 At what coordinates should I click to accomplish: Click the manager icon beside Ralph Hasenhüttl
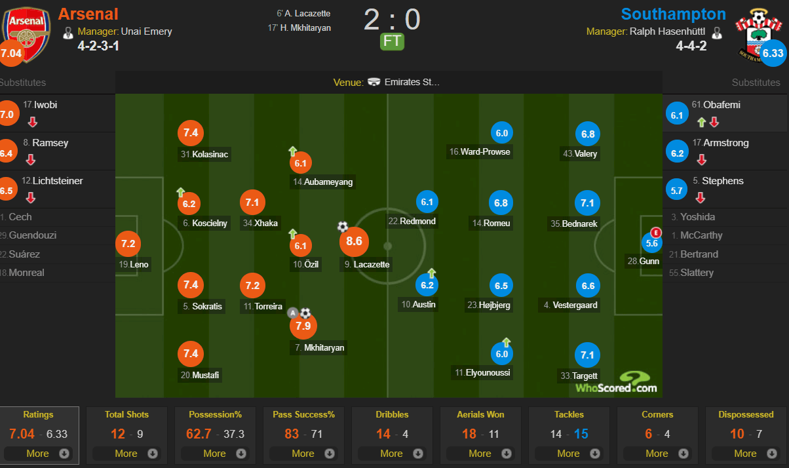click(716, 31)
